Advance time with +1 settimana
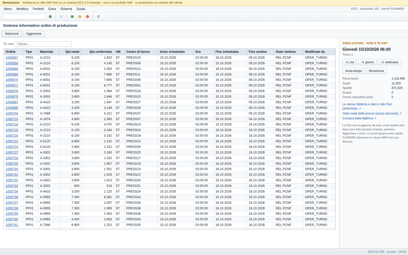 coord(389,62)
